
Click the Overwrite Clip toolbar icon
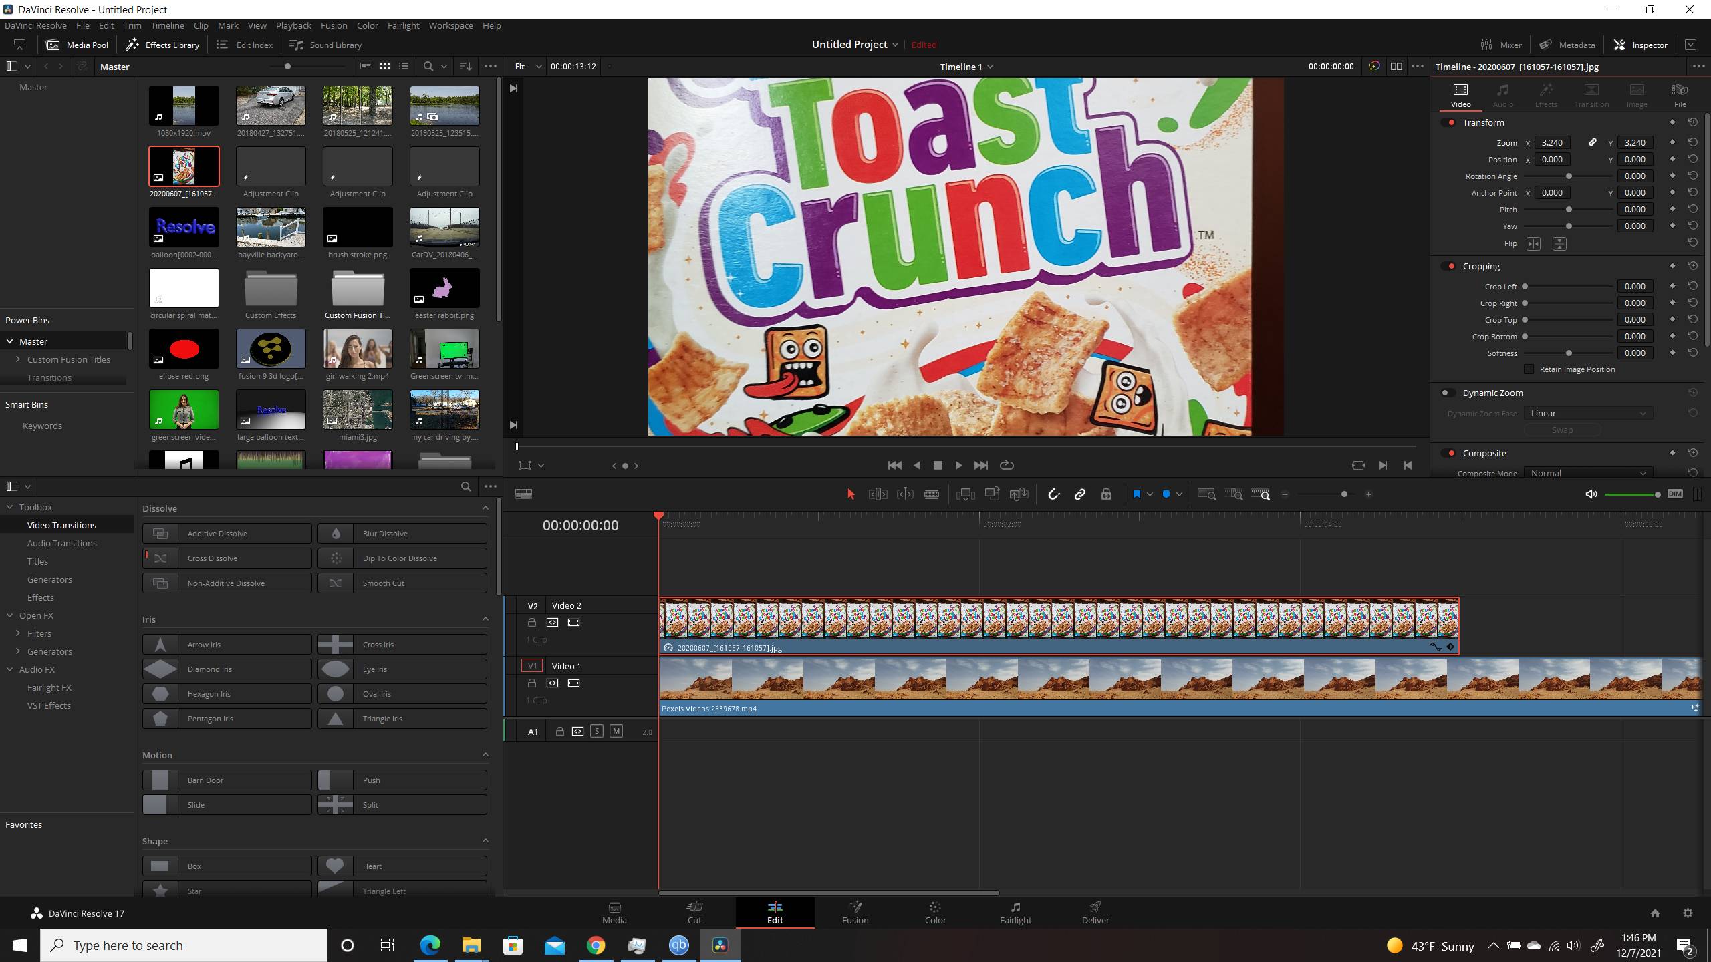pyautogui.click(x=992, y=494)
